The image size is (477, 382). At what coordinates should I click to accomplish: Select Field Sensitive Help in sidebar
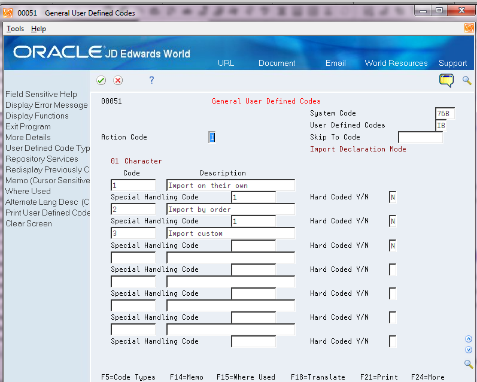tap(41, 95)
